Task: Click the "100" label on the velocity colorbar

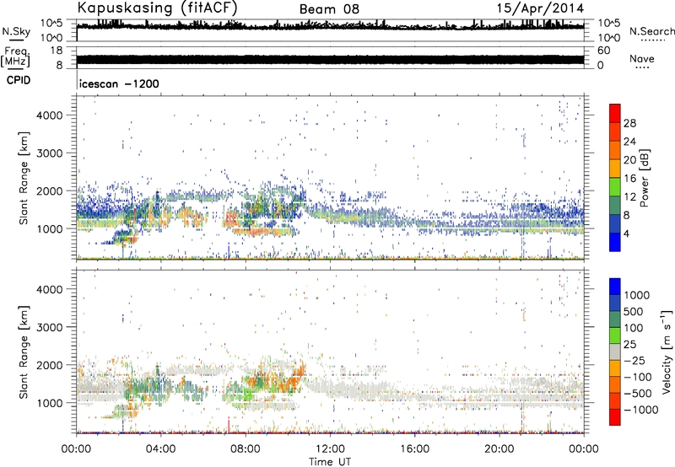Action: [634, 328]
